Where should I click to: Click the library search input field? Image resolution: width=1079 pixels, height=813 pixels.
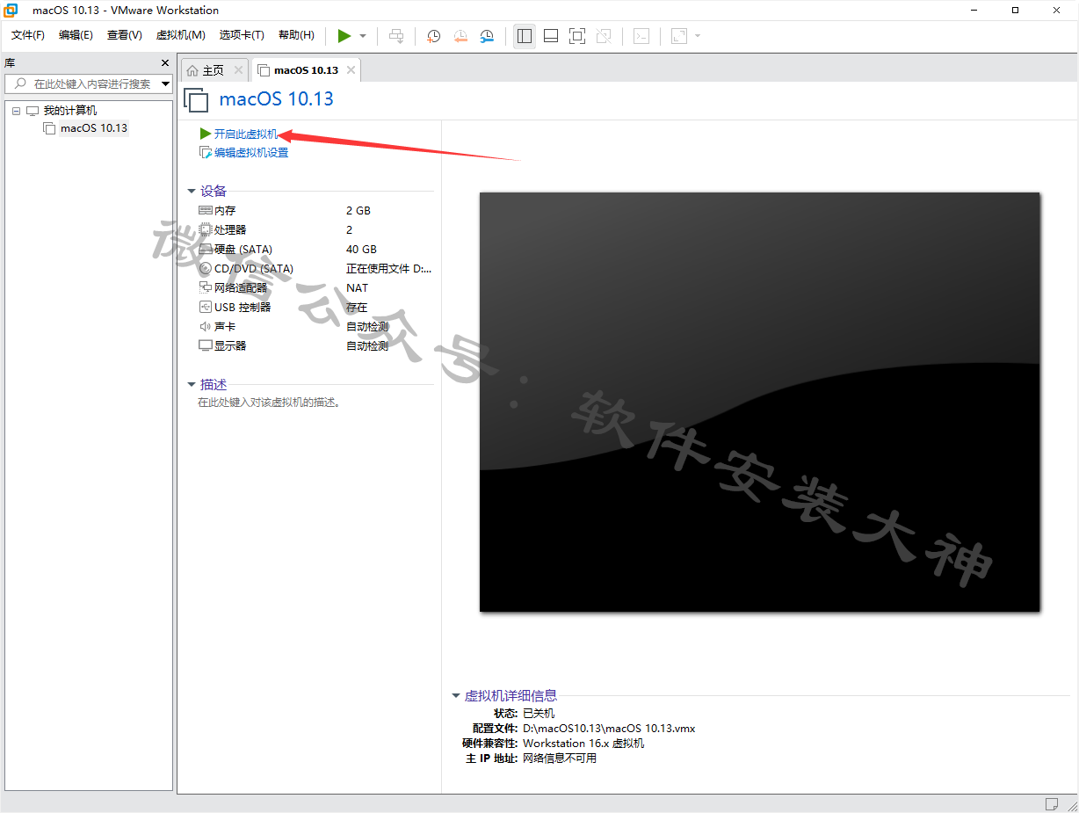[91, 83]
